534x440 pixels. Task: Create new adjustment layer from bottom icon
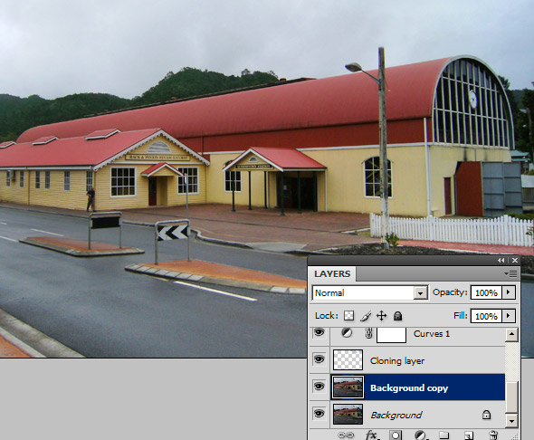(420, 435)
